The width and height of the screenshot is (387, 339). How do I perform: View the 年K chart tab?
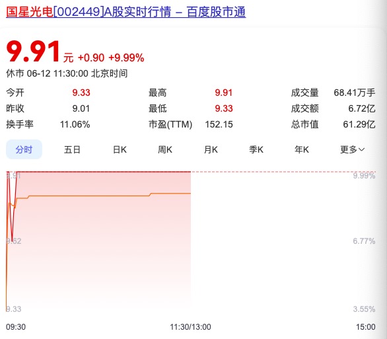click(x=302, y=149)
